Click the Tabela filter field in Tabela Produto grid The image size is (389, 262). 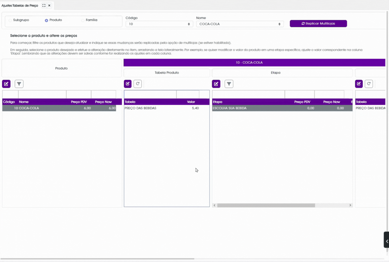150,94
